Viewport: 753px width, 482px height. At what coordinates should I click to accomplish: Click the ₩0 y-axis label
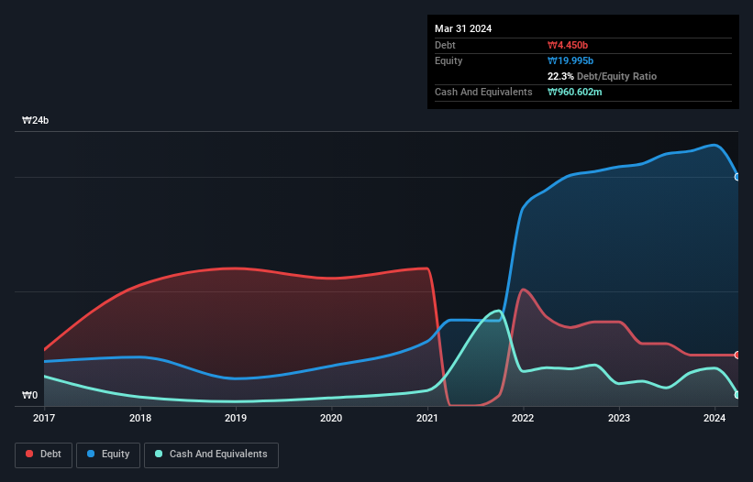point(29,395)
